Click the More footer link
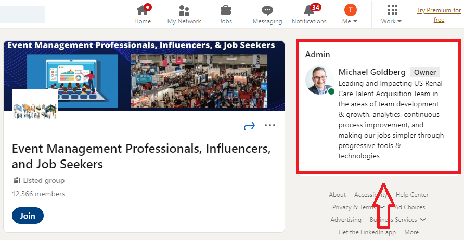 click(x=411, y=232)
